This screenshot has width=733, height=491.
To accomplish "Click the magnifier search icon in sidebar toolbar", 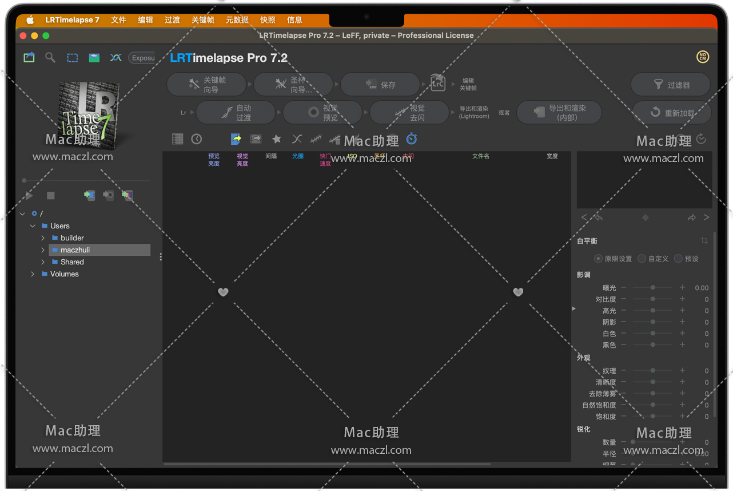I will point(50,57).
